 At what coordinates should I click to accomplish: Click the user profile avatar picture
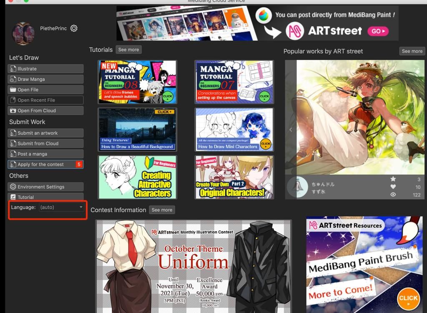pos(23,33)
